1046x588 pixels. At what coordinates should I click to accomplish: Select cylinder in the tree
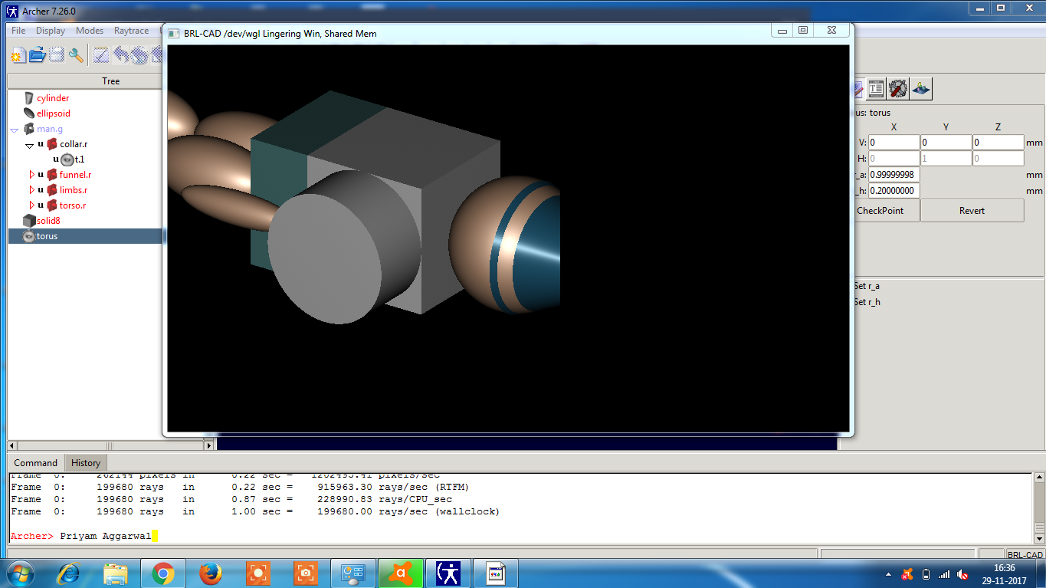pos(53,98)
